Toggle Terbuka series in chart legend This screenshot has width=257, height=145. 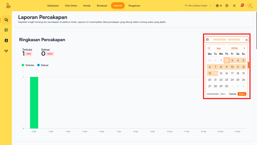[28, 65]
